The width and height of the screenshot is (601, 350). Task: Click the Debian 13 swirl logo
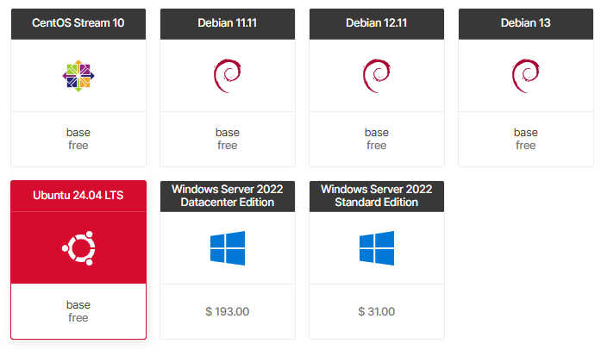(525, 76)
